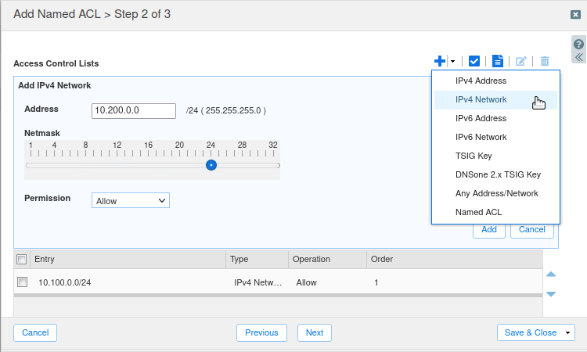The image size is (587, 352).
Task: Choose TSIG Key menu option
Action: point(473,156)
